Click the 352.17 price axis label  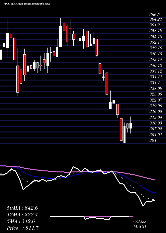[x=155, y=42]
